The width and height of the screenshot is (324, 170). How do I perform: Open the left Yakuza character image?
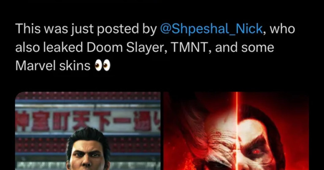pos(88,131)
